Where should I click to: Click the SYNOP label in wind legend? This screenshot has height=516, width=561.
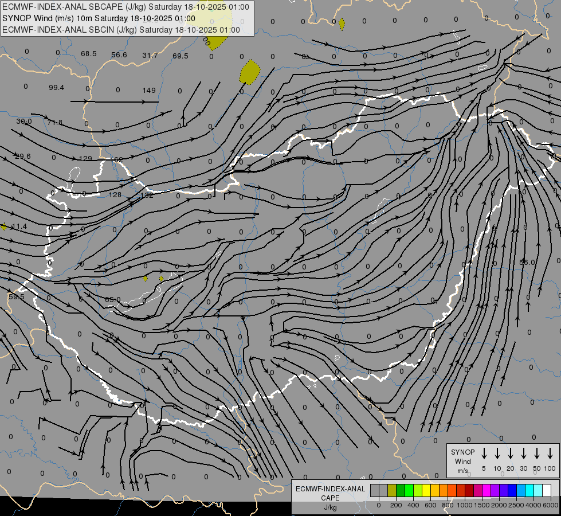(x=462, y=452)
